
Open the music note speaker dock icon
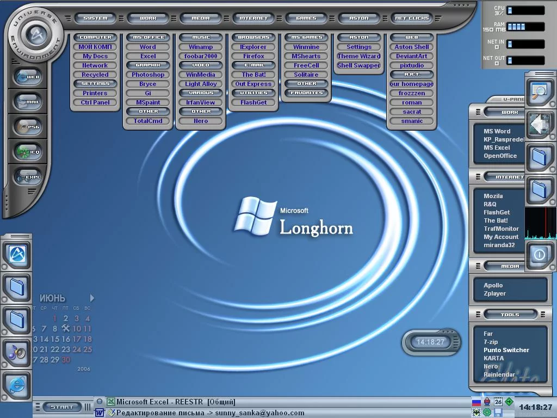point(17,352)
